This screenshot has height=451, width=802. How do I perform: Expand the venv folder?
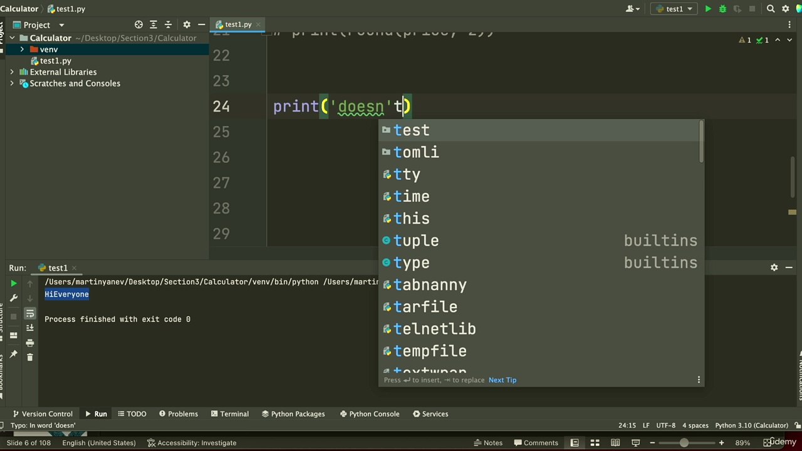tap(23, 49)
